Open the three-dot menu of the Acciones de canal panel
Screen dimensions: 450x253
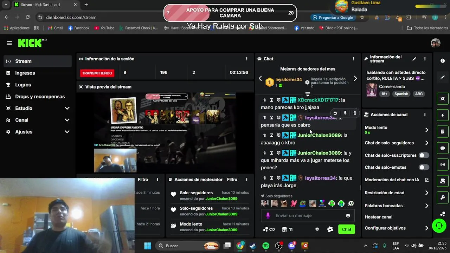pyautogui.click(x=425, y=115)
